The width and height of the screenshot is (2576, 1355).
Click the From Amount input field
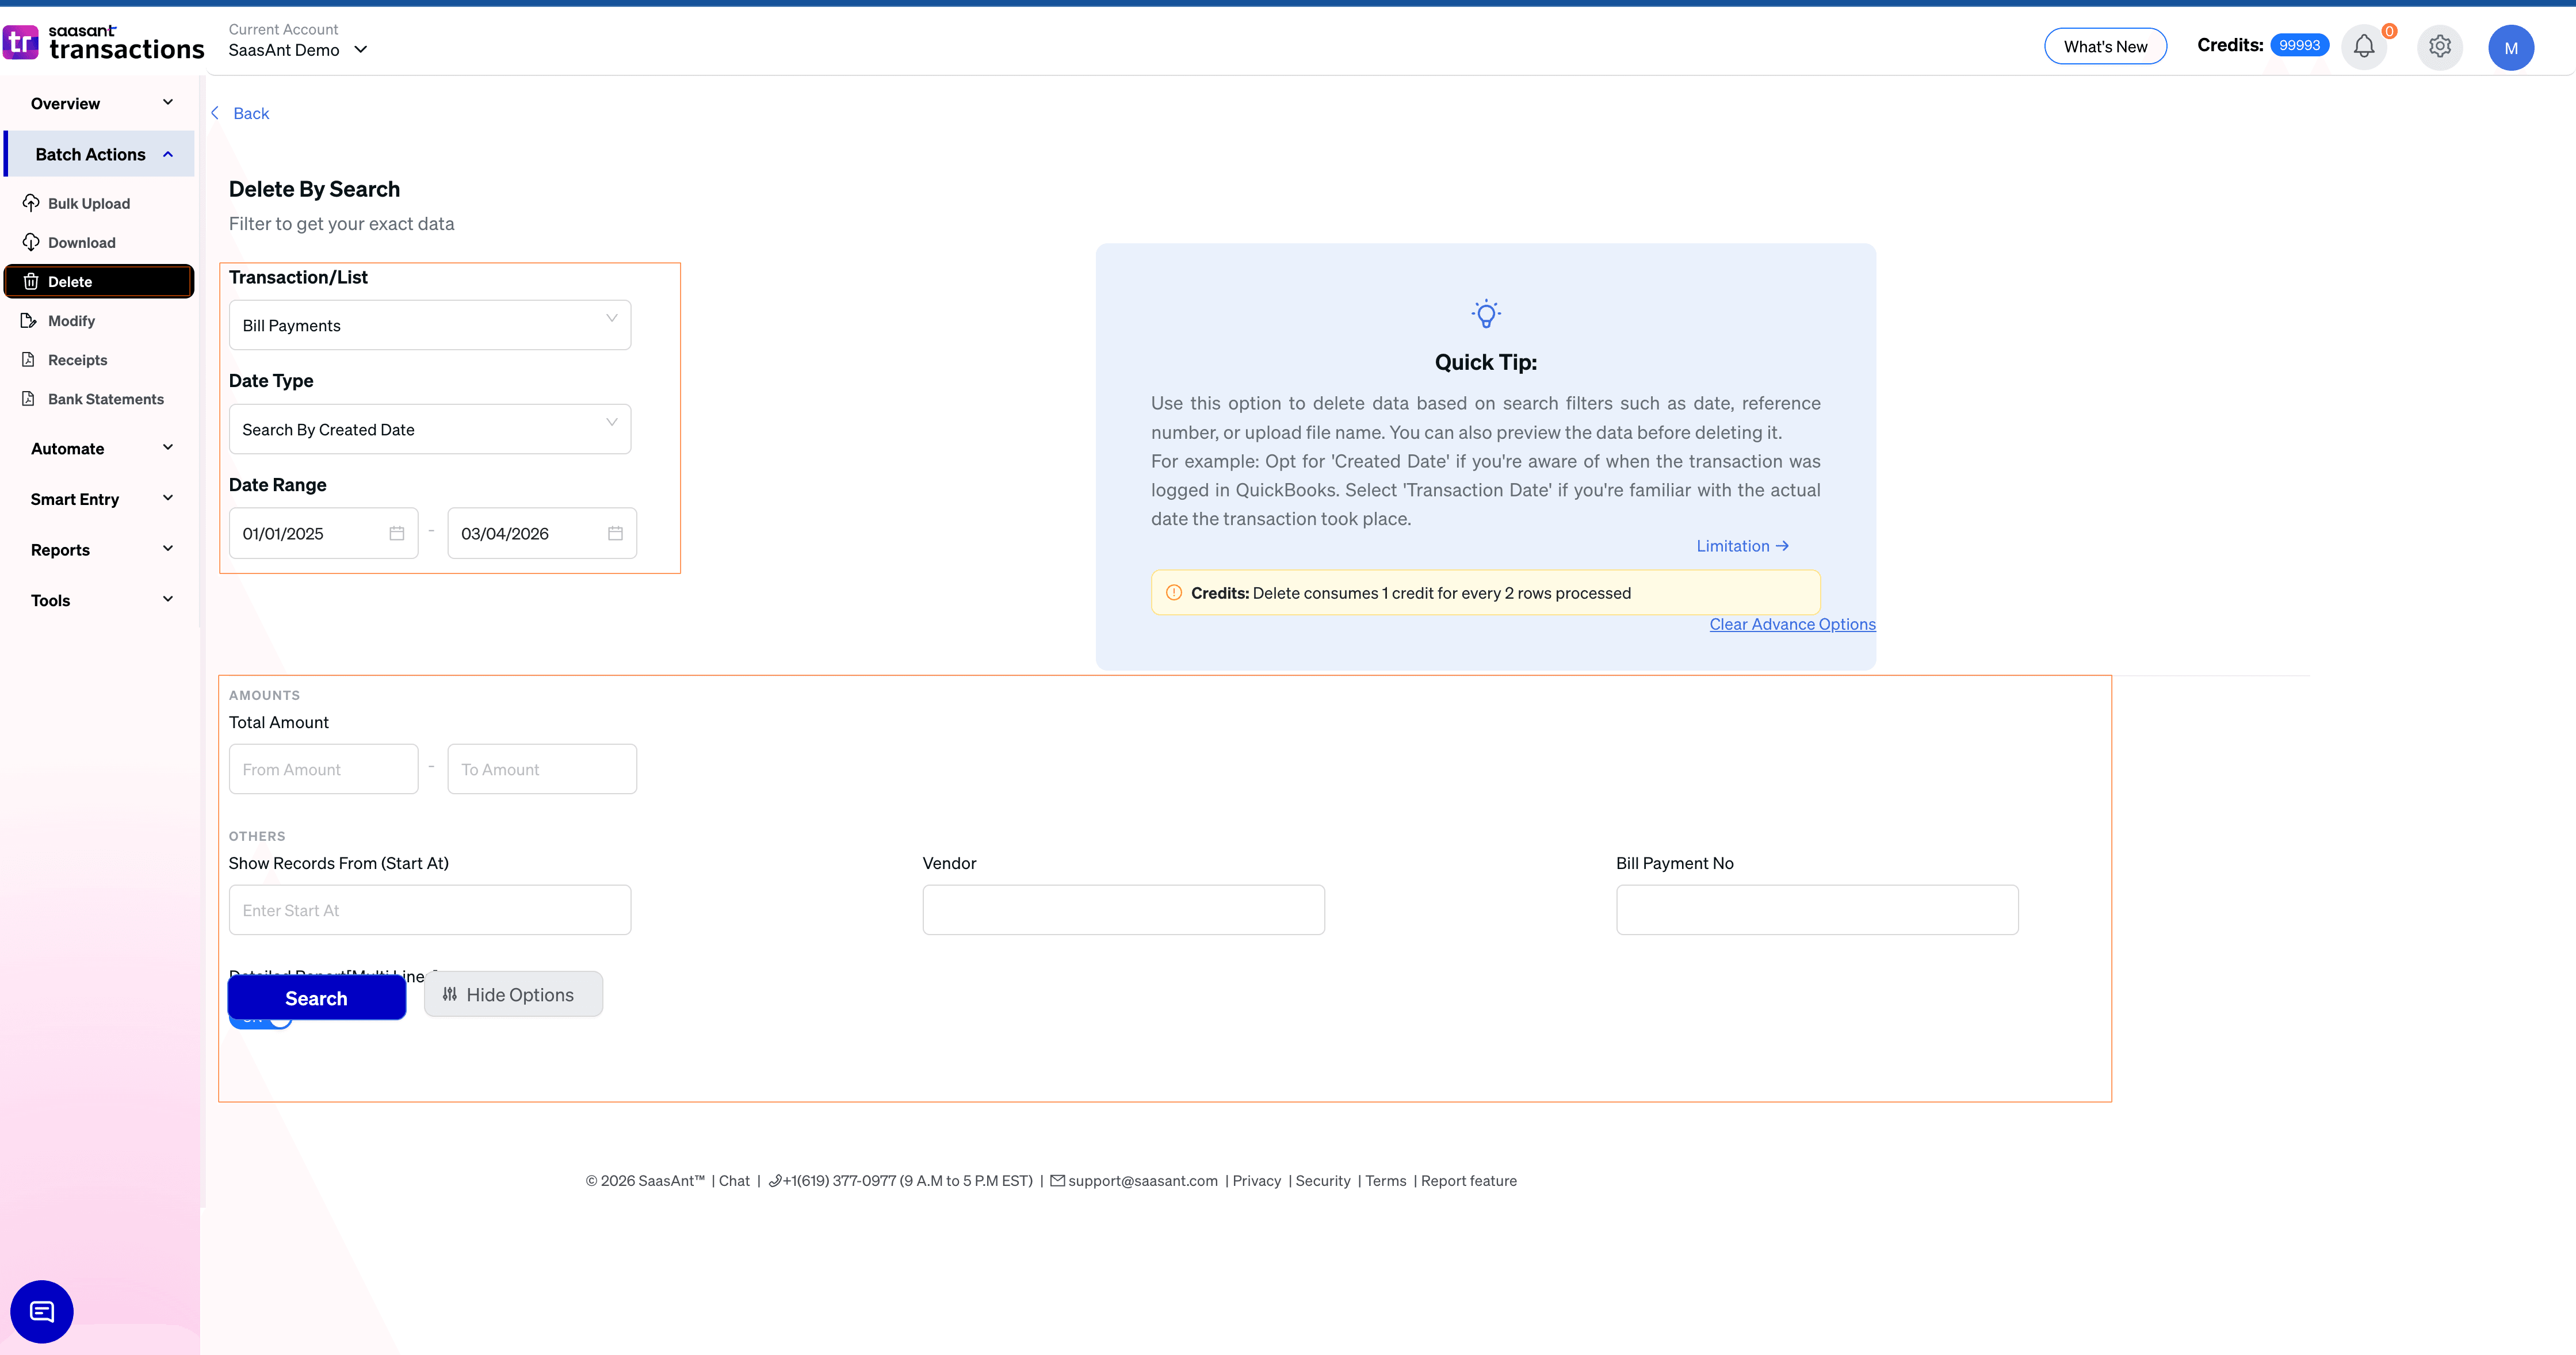(x=323, y=768)
